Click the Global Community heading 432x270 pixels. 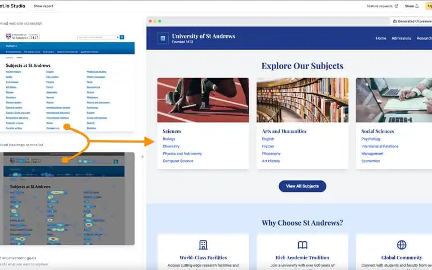(x=402, y=258)
